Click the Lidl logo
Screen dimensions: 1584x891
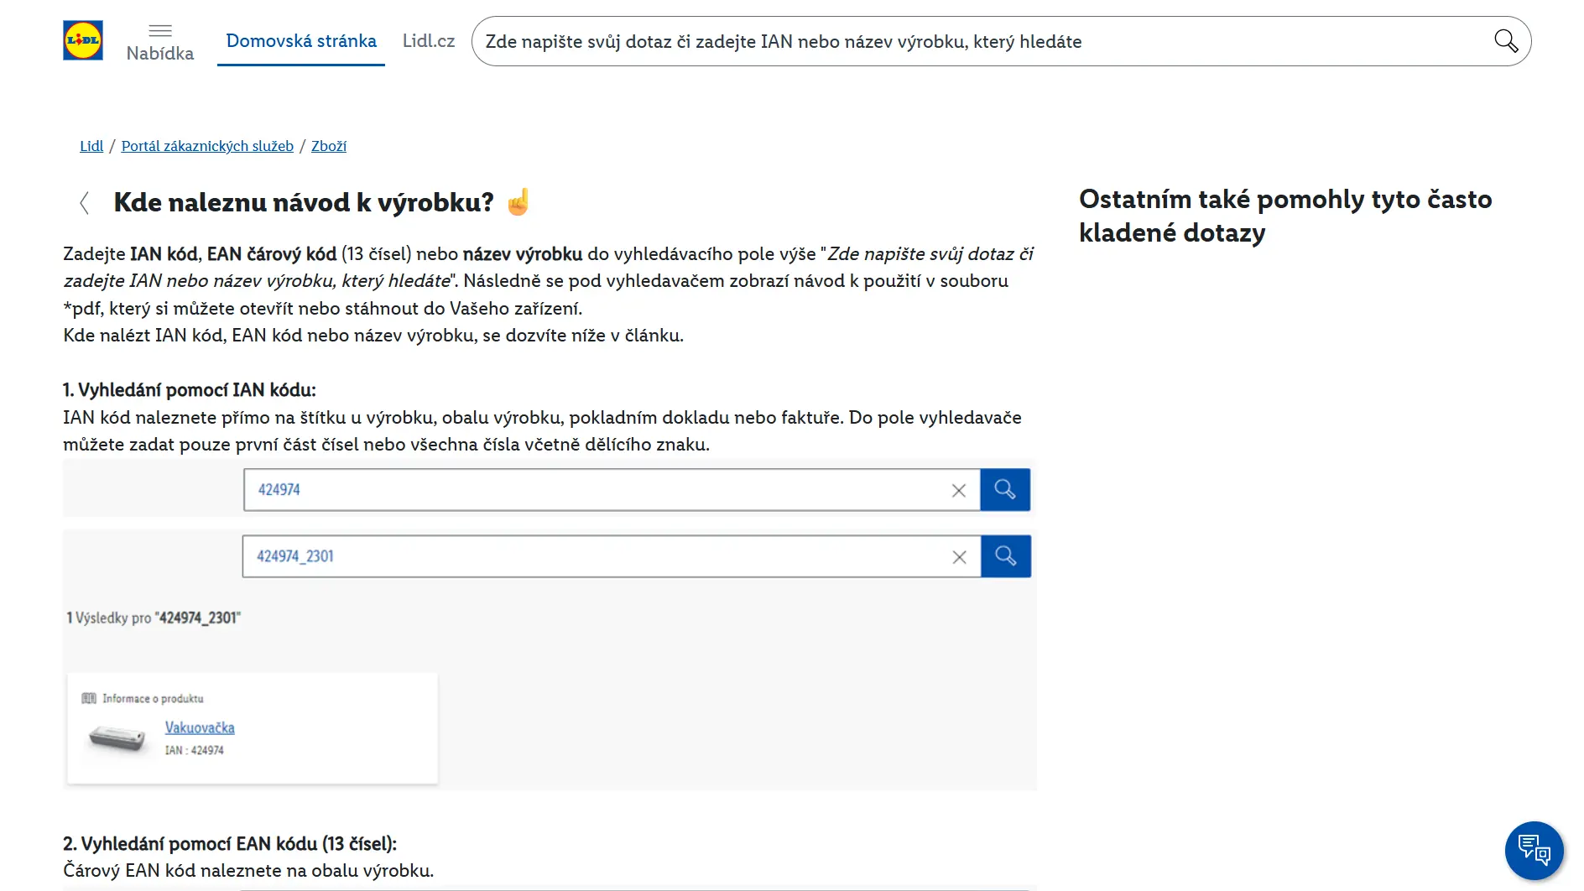point(83,40)
